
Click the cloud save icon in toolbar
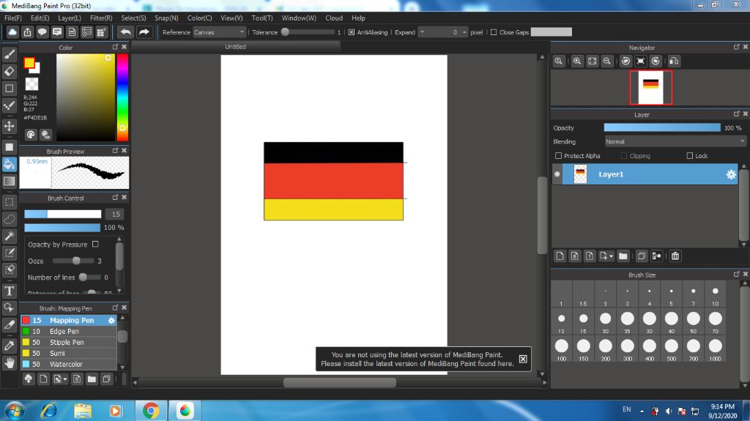click(x=12, y=32)
